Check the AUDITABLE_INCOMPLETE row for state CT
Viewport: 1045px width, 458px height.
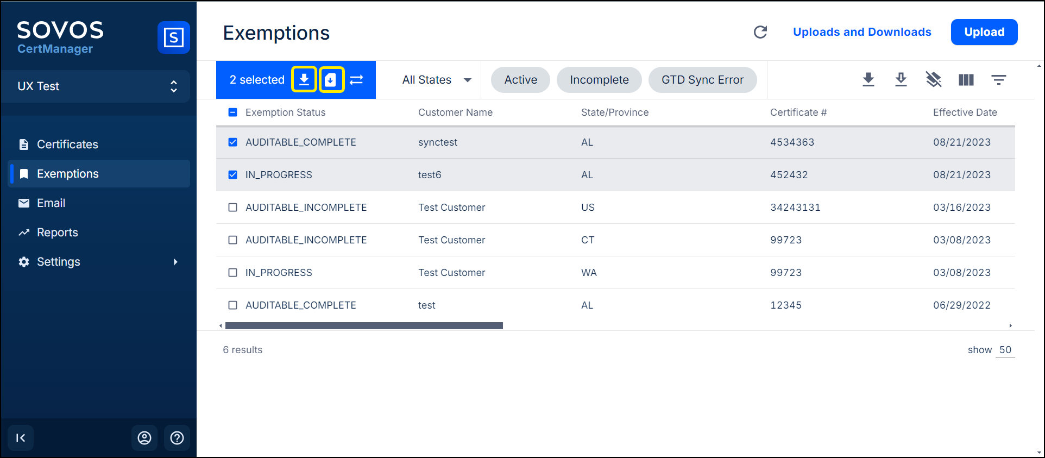(x=233, y=240)
